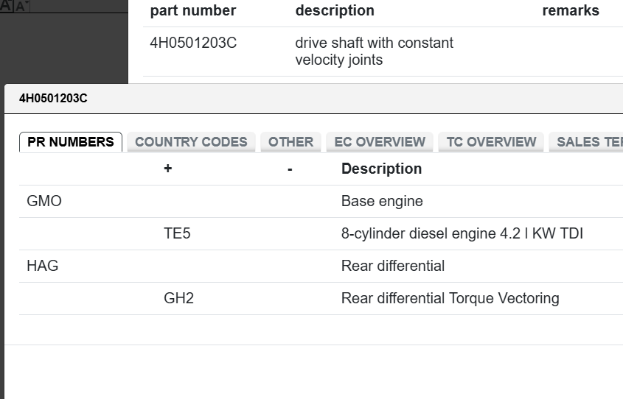The width and height of the screenshot is (623, 399).
Task: Click the smaller font size A icon
Action: [x=22, y=6]
